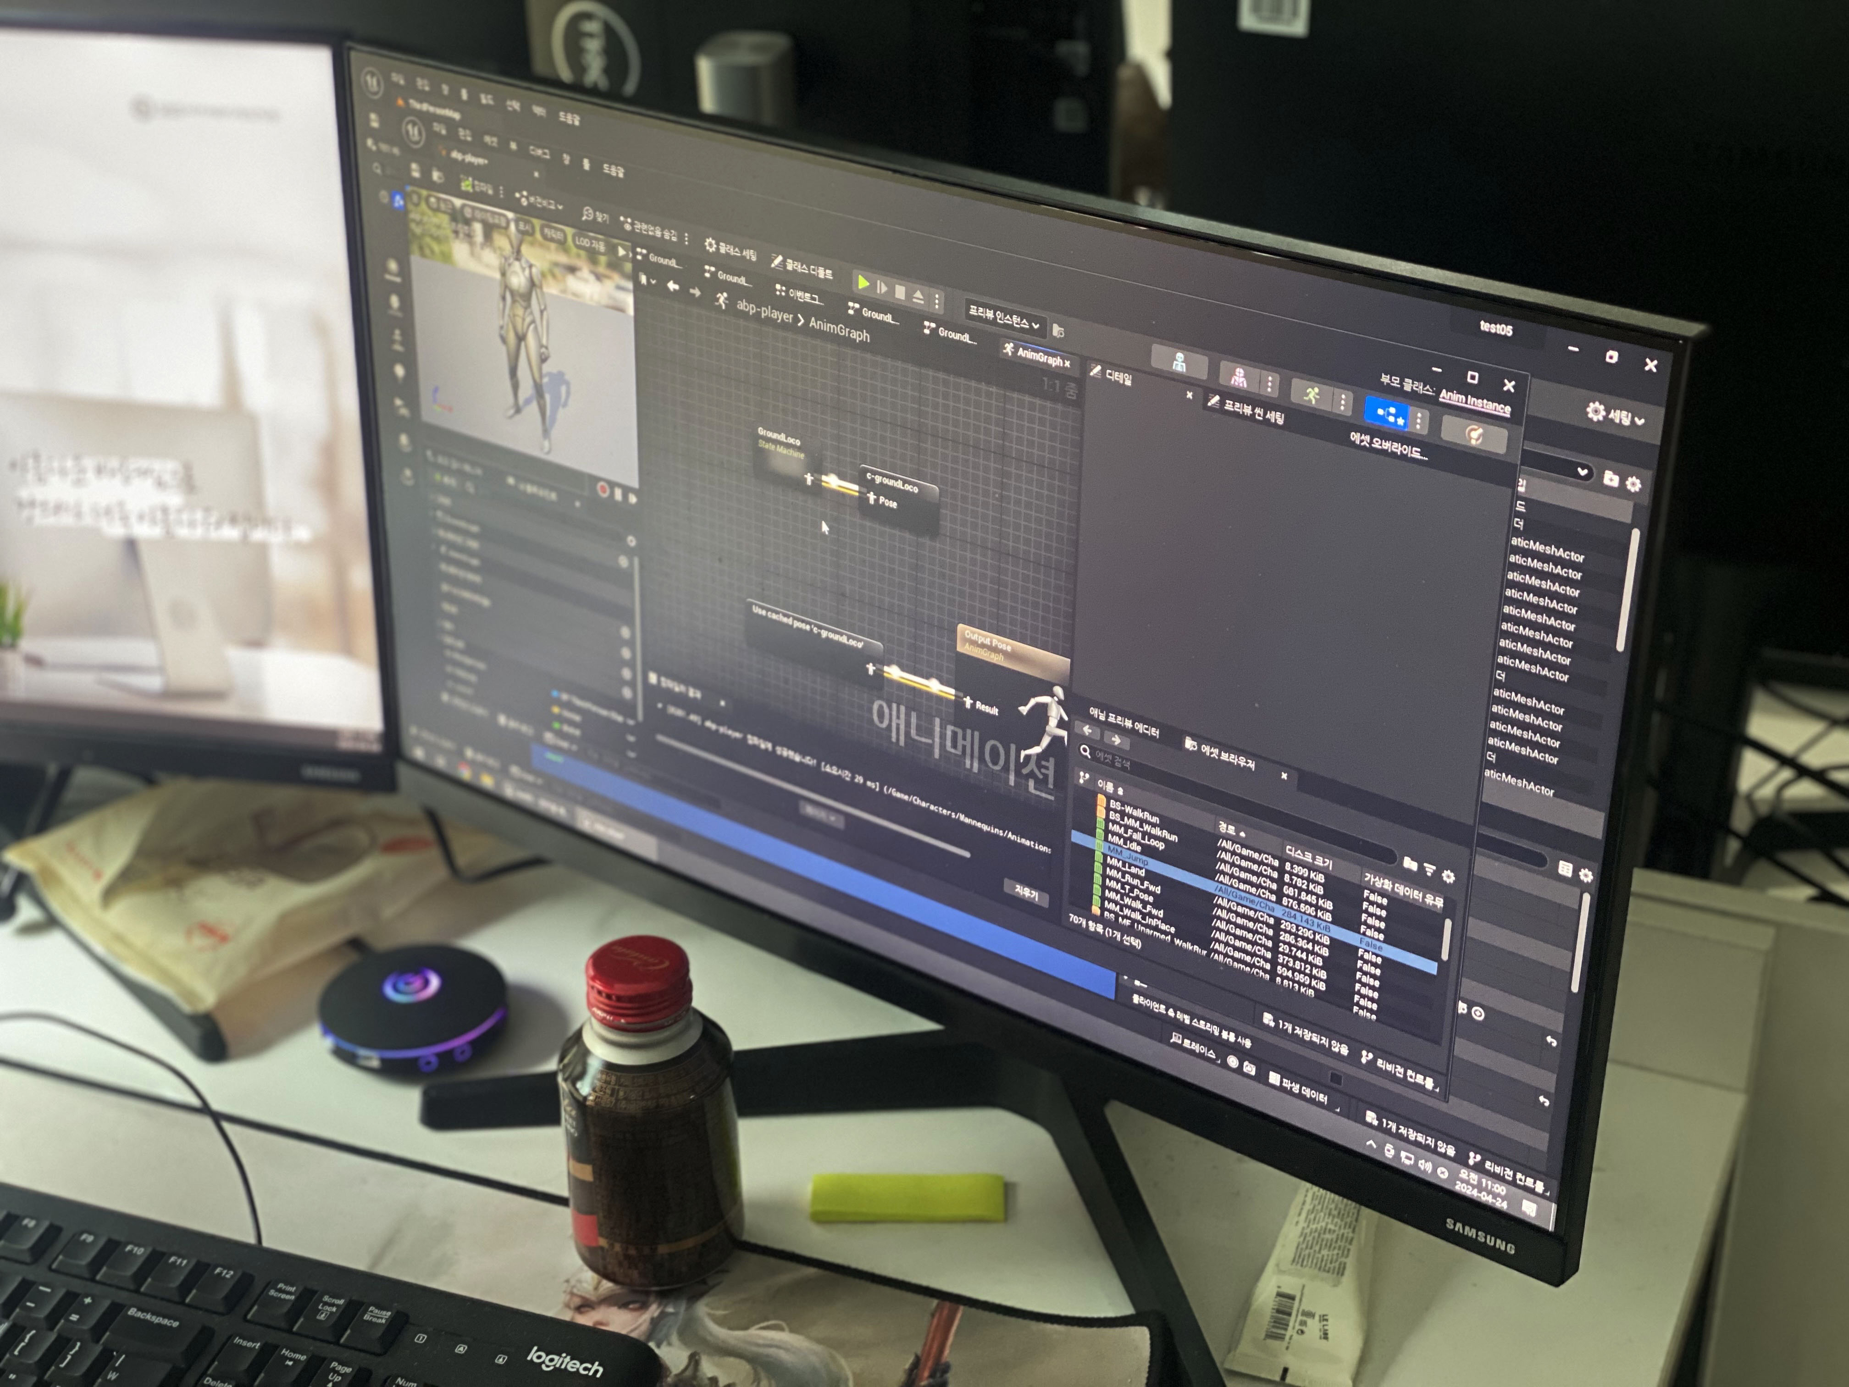Switch to Skeleton editor mode icon

pyautogui.click(x=1179, y=362)
